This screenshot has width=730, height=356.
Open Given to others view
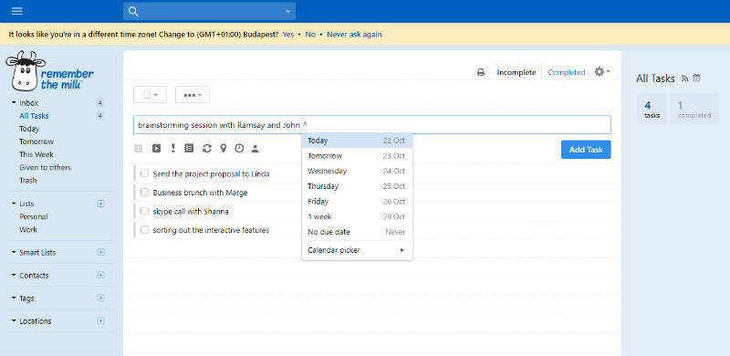(x=45, y=167)
